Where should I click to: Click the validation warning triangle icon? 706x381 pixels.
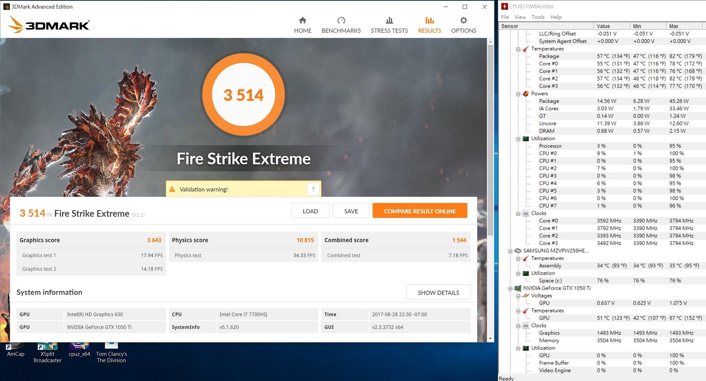click(x=172, y=189)
